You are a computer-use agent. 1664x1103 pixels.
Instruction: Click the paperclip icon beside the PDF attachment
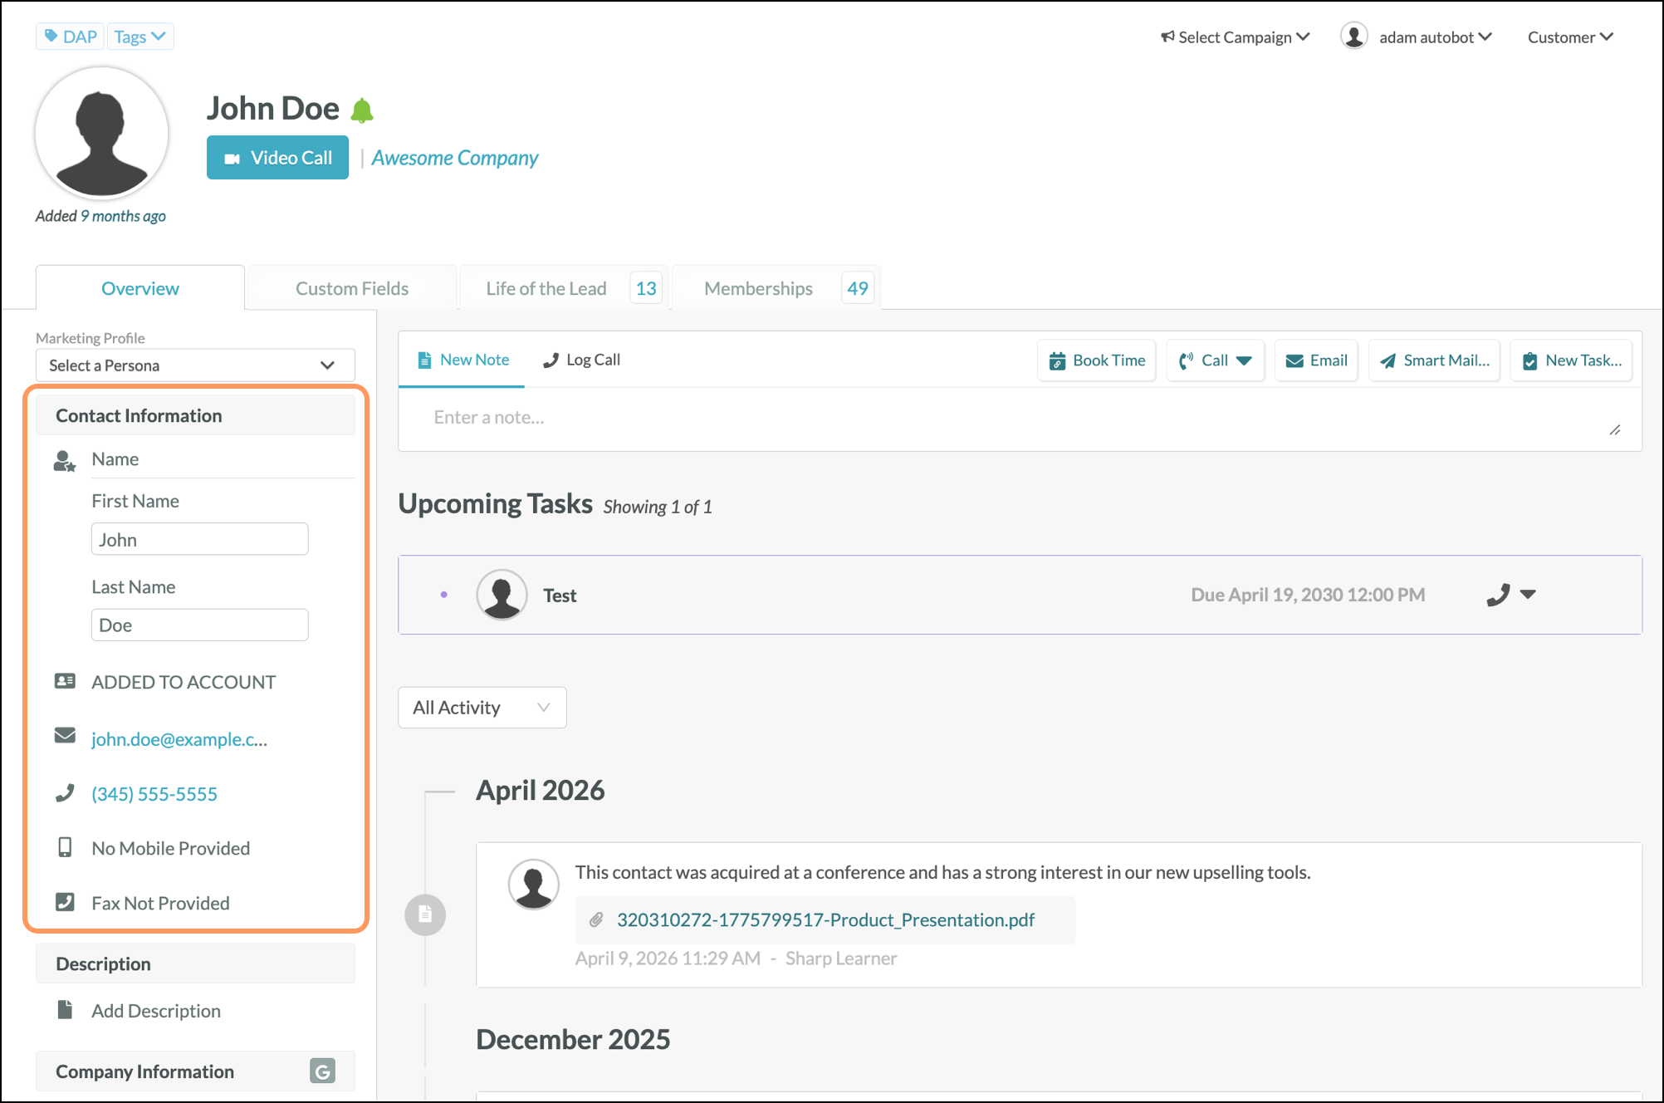pos(596,919)
